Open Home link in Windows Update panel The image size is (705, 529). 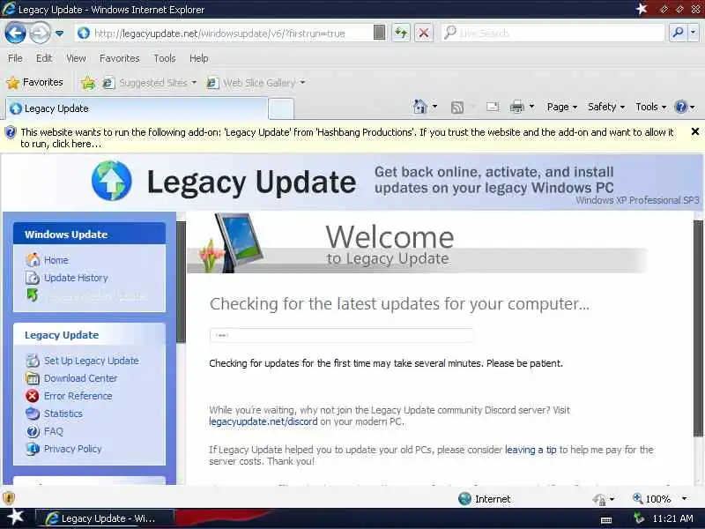coord(56,260)
